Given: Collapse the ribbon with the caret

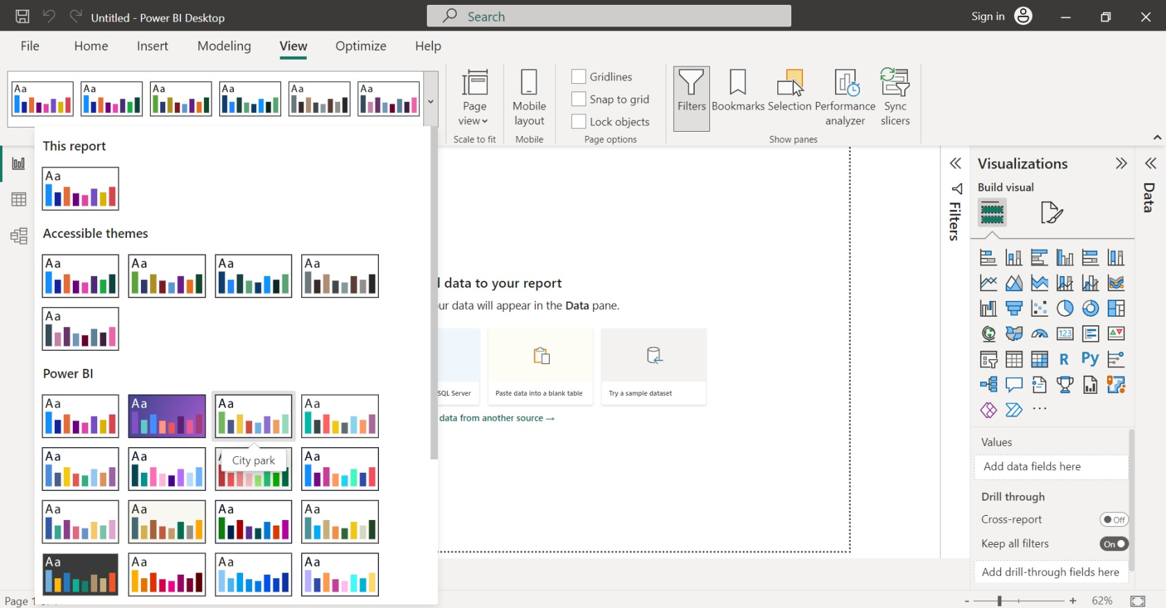Looking at the screenshot, I should point(1157,137).
